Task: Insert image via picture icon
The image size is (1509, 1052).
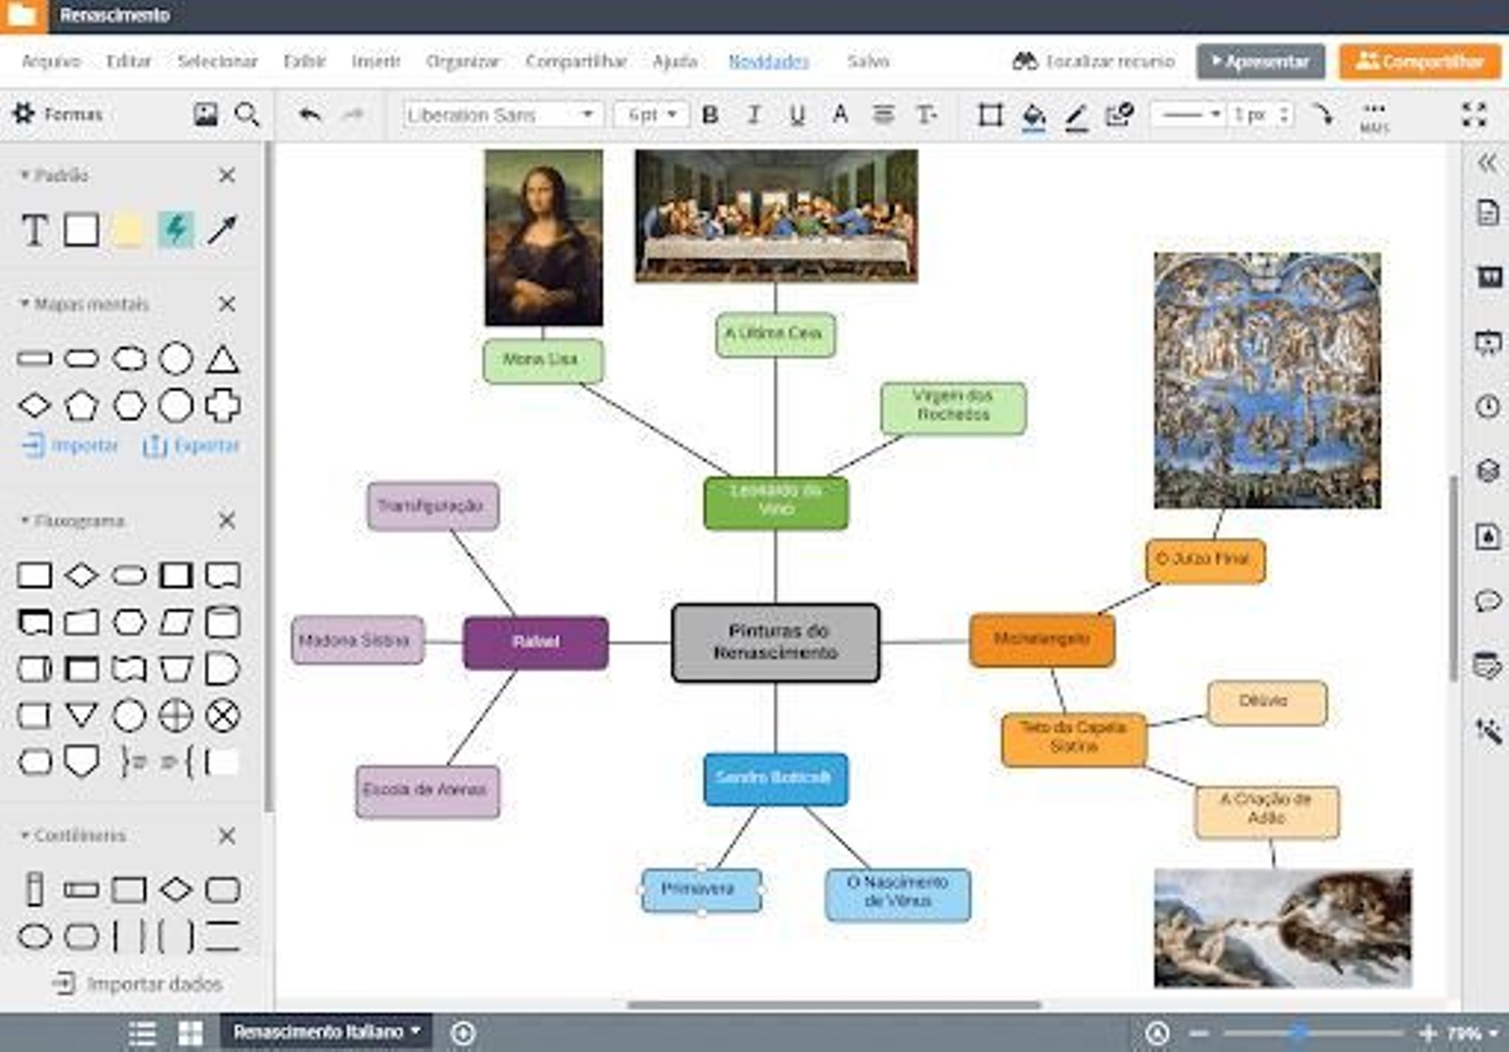Action: [x=206, y=115]
